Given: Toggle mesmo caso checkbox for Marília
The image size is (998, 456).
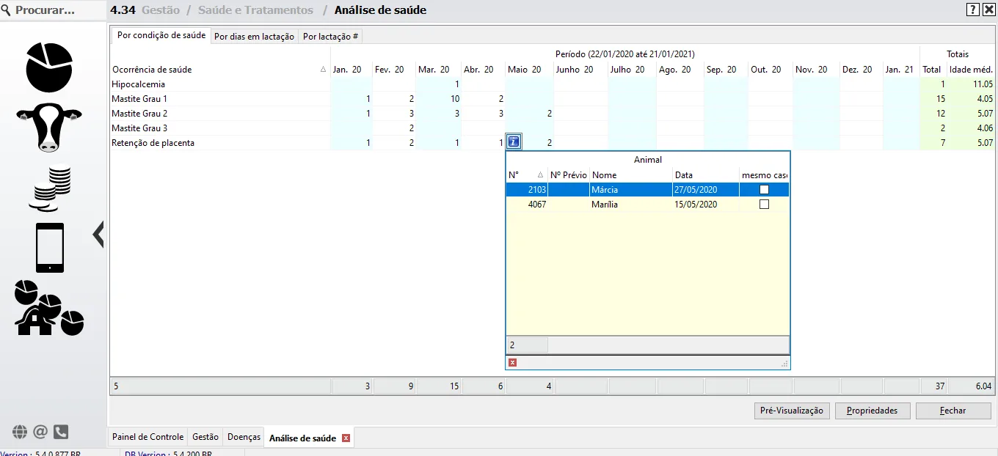Looking at the screenshot, I should click(764, 205).
